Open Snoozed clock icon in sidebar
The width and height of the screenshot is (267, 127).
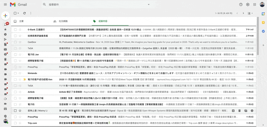[5, 34]
